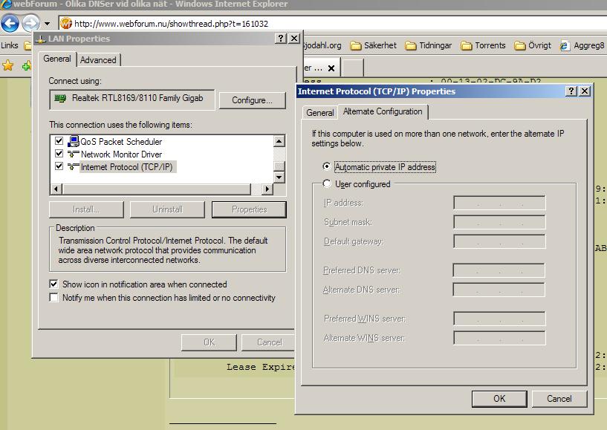Open the Aggreg8 favorites link

pyautogui.click(x=582, y=45)
